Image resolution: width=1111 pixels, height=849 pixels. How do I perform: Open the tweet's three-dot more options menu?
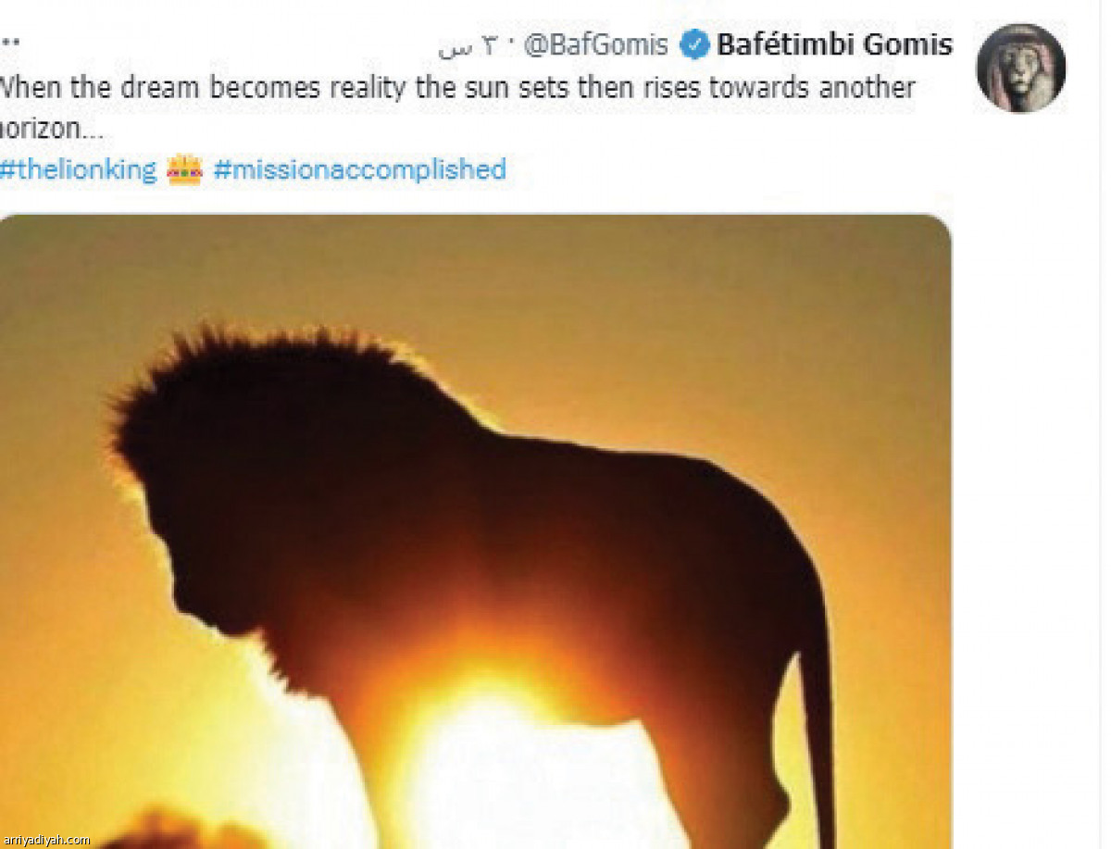point(10,44)
